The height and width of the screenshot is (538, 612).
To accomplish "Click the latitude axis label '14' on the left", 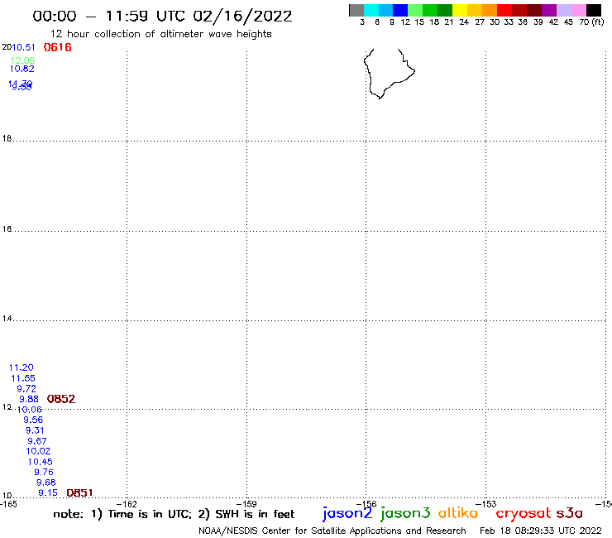I will (x=7, y=319).
